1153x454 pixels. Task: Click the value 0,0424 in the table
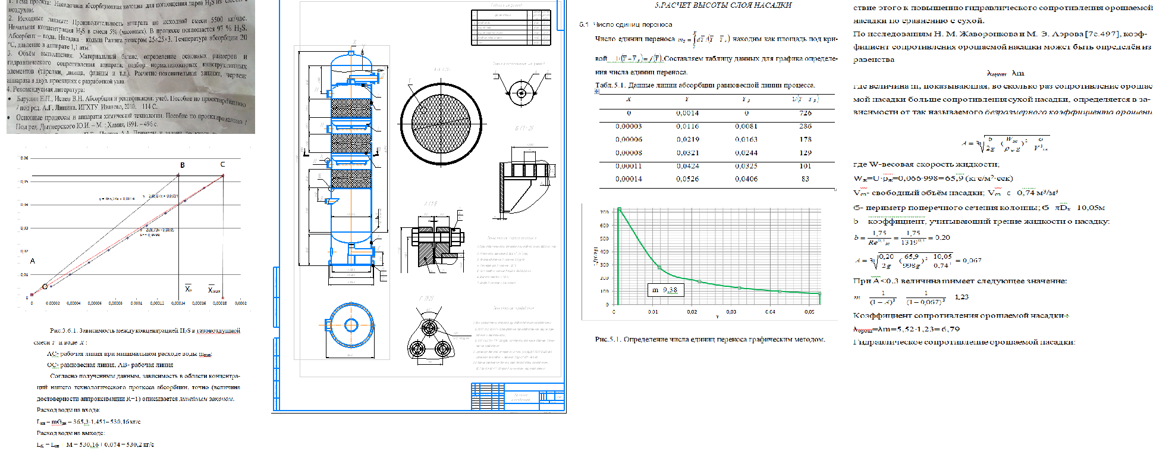(x=687, y=166)
